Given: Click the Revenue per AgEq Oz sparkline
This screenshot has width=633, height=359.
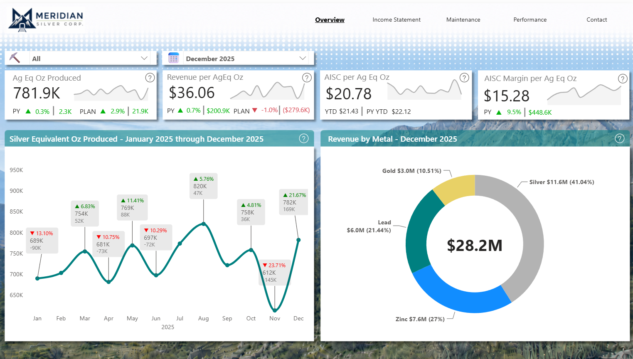Looking at the screenshot, I should coord(267,91).
